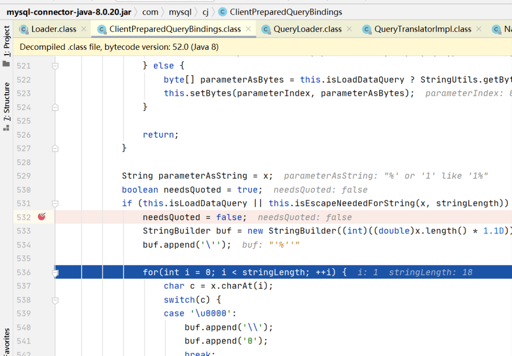Click the ClientPreparedQueryBindings class icon in breadcrumb

point(222,12)
